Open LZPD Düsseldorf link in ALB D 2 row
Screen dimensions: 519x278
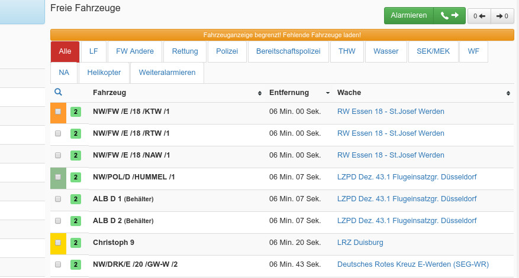tap(407, 221)
